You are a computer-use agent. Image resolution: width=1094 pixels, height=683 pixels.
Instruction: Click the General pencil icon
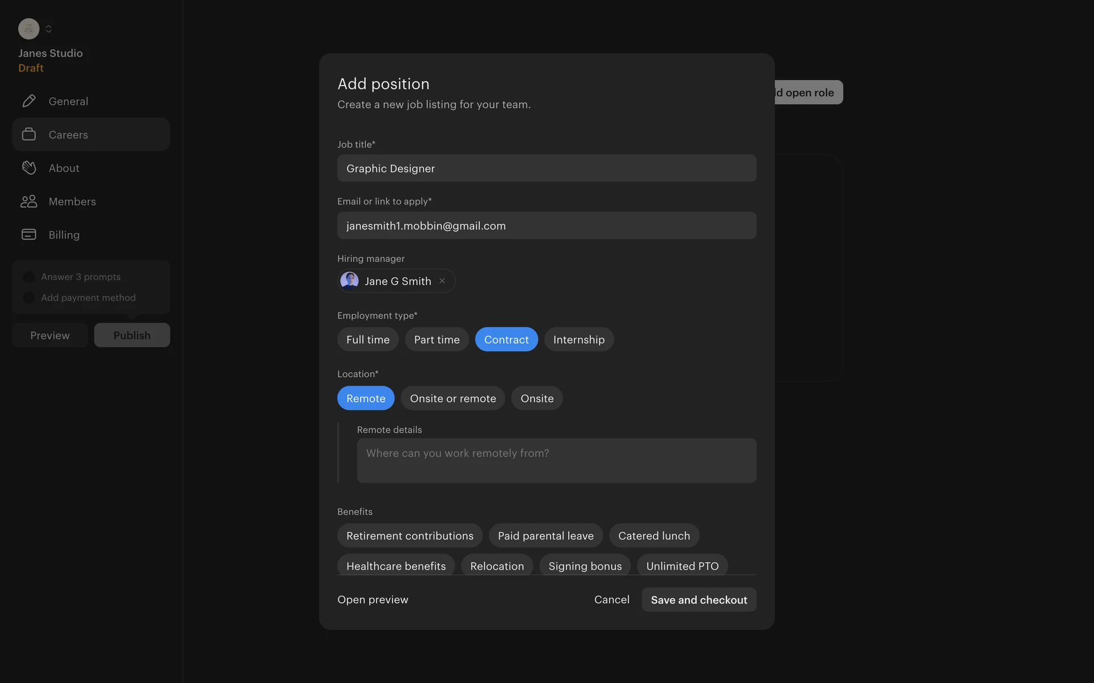pos(28,101)
